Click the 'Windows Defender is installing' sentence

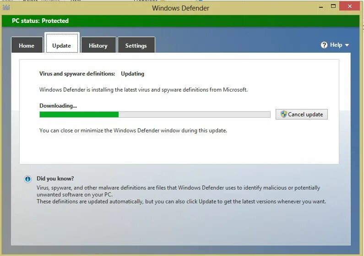(x=143, y=90)
